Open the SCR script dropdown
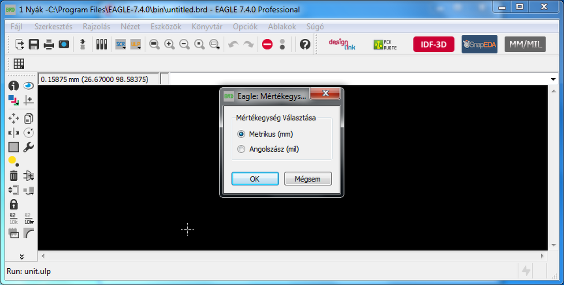 coord(121,44)
